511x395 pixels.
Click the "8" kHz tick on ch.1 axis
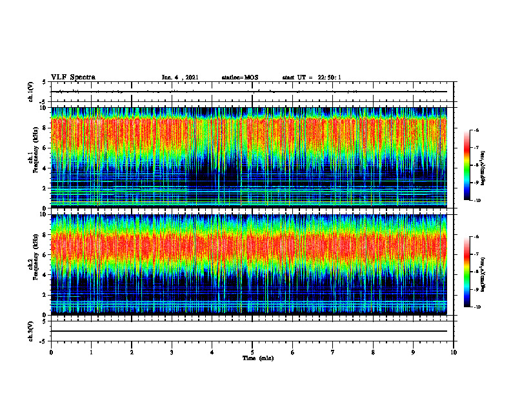pos(45,128)
